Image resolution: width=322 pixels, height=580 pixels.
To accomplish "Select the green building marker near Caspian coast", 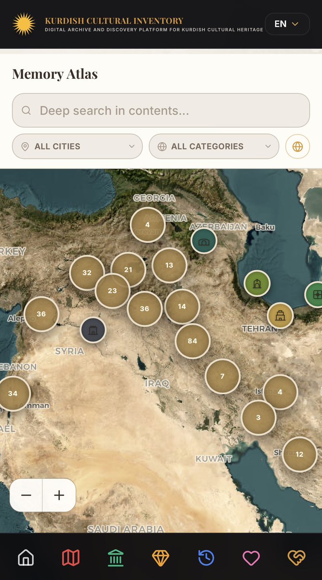I will 257,283.
